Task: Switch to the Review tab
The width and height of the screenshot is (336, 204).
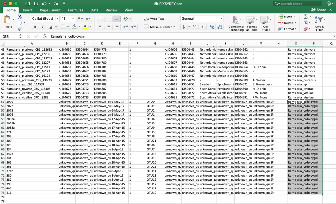Action: 111,10
